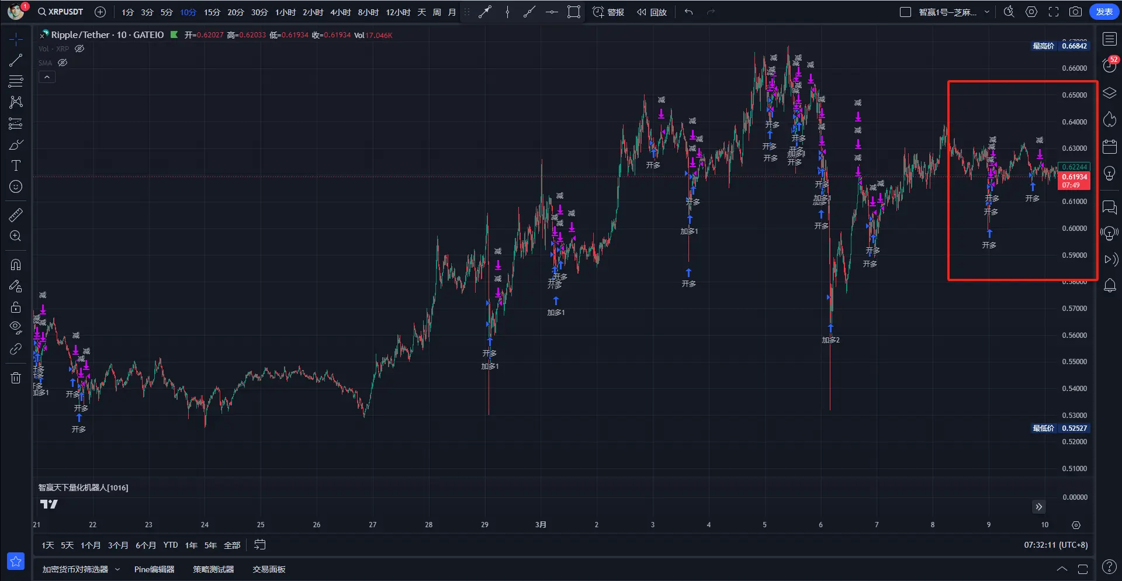Toggle magnet mode for drawings
The image size is (1122, 581).
(16, 265)
